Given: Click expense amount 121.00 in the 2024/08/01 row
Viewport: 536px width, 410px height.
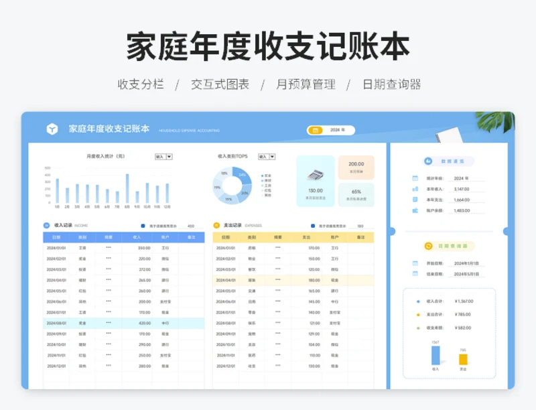Looking at the screenshot, I should [314, 323].
